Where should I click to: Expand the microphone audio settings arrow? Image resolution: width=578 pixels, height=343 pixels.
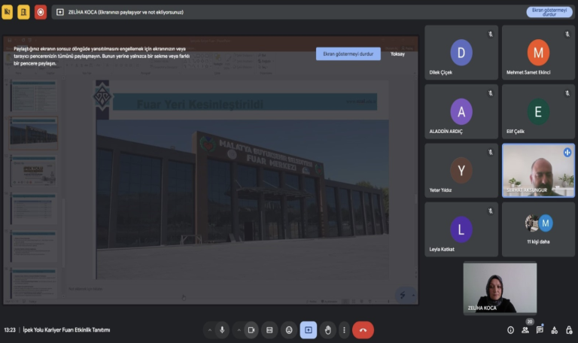pyautogui.click(x=209, y=329)
